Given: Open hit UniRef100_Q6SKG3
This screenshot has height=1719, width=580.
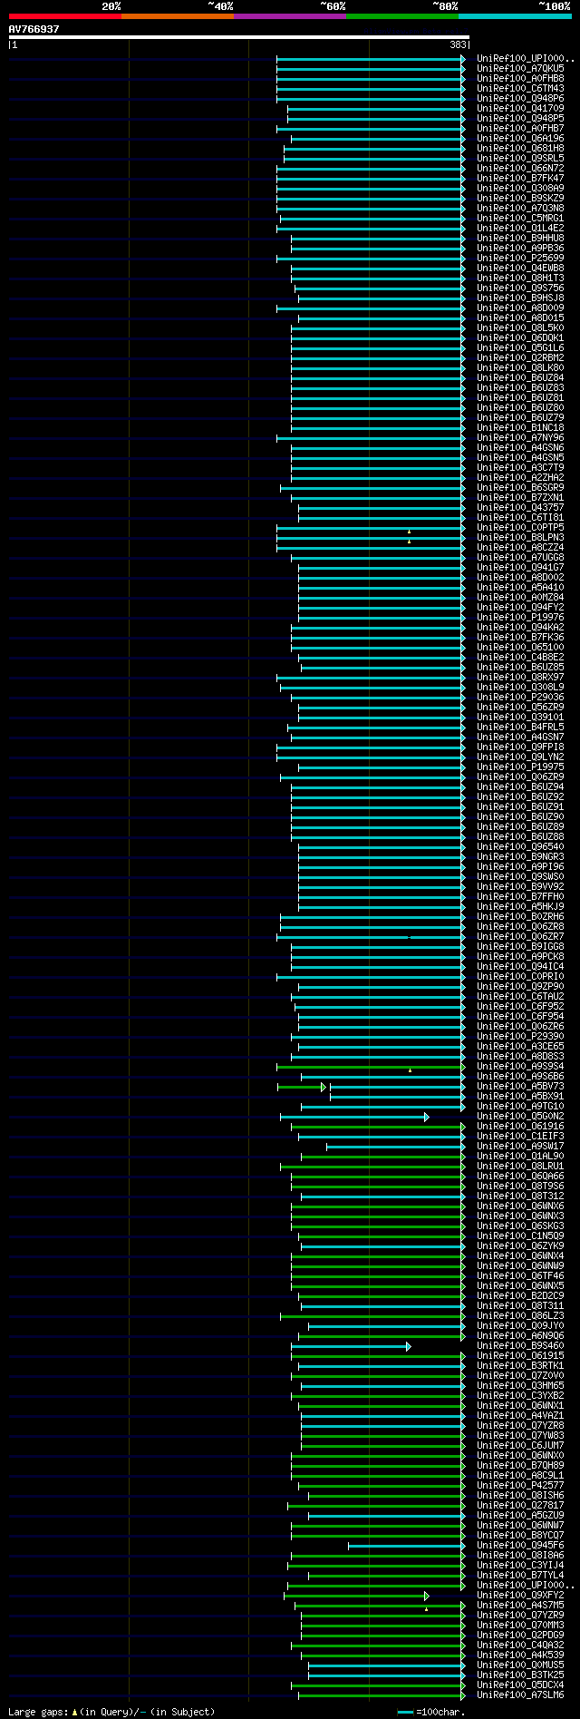Looking at the screenshot, I should click(520, 1226).
